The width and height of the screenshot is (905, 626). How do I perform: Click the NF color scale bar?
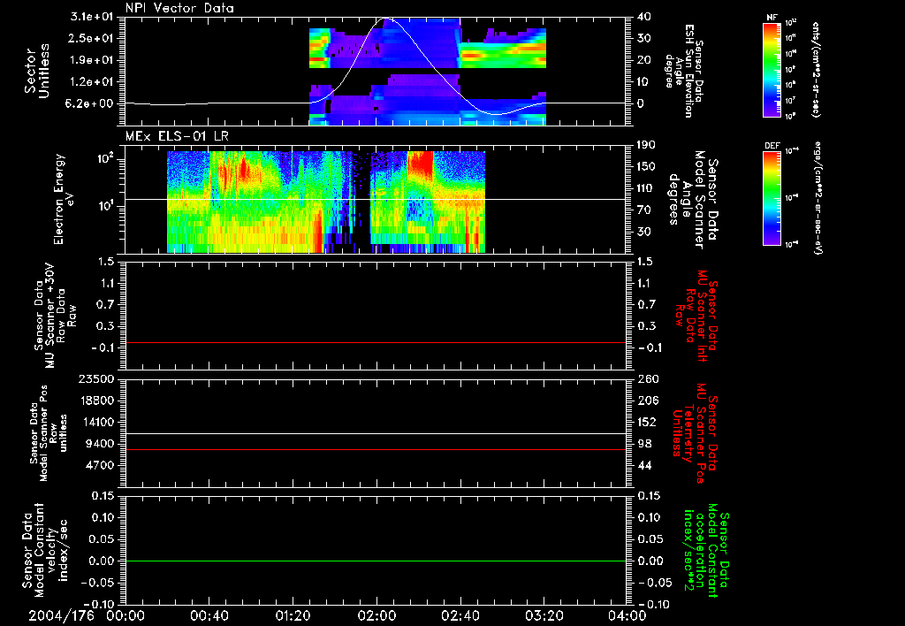772,69
